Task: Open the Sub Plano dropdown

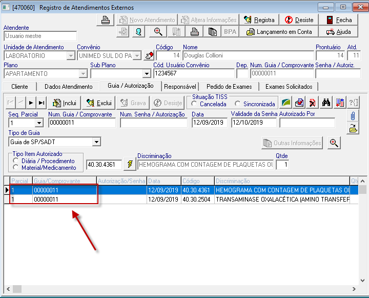Action: (147, 74)
